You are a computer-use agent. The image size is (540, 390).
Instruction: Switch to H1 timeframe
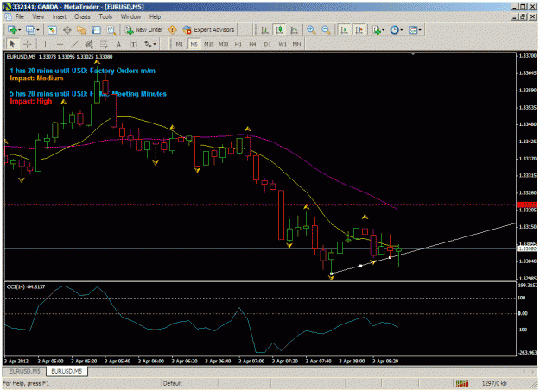point(238,44)
